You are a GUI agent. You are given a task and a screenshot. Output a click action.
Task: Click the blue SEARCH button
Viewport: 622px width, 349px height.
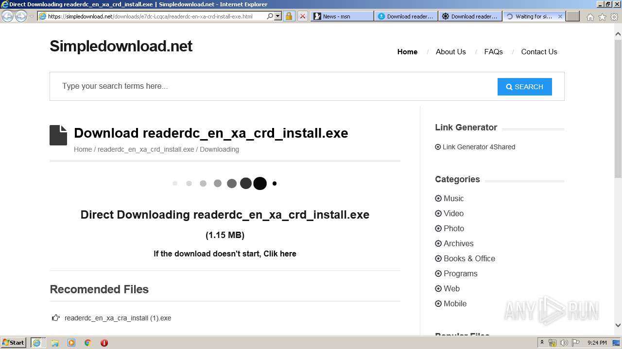click(525, 87)
